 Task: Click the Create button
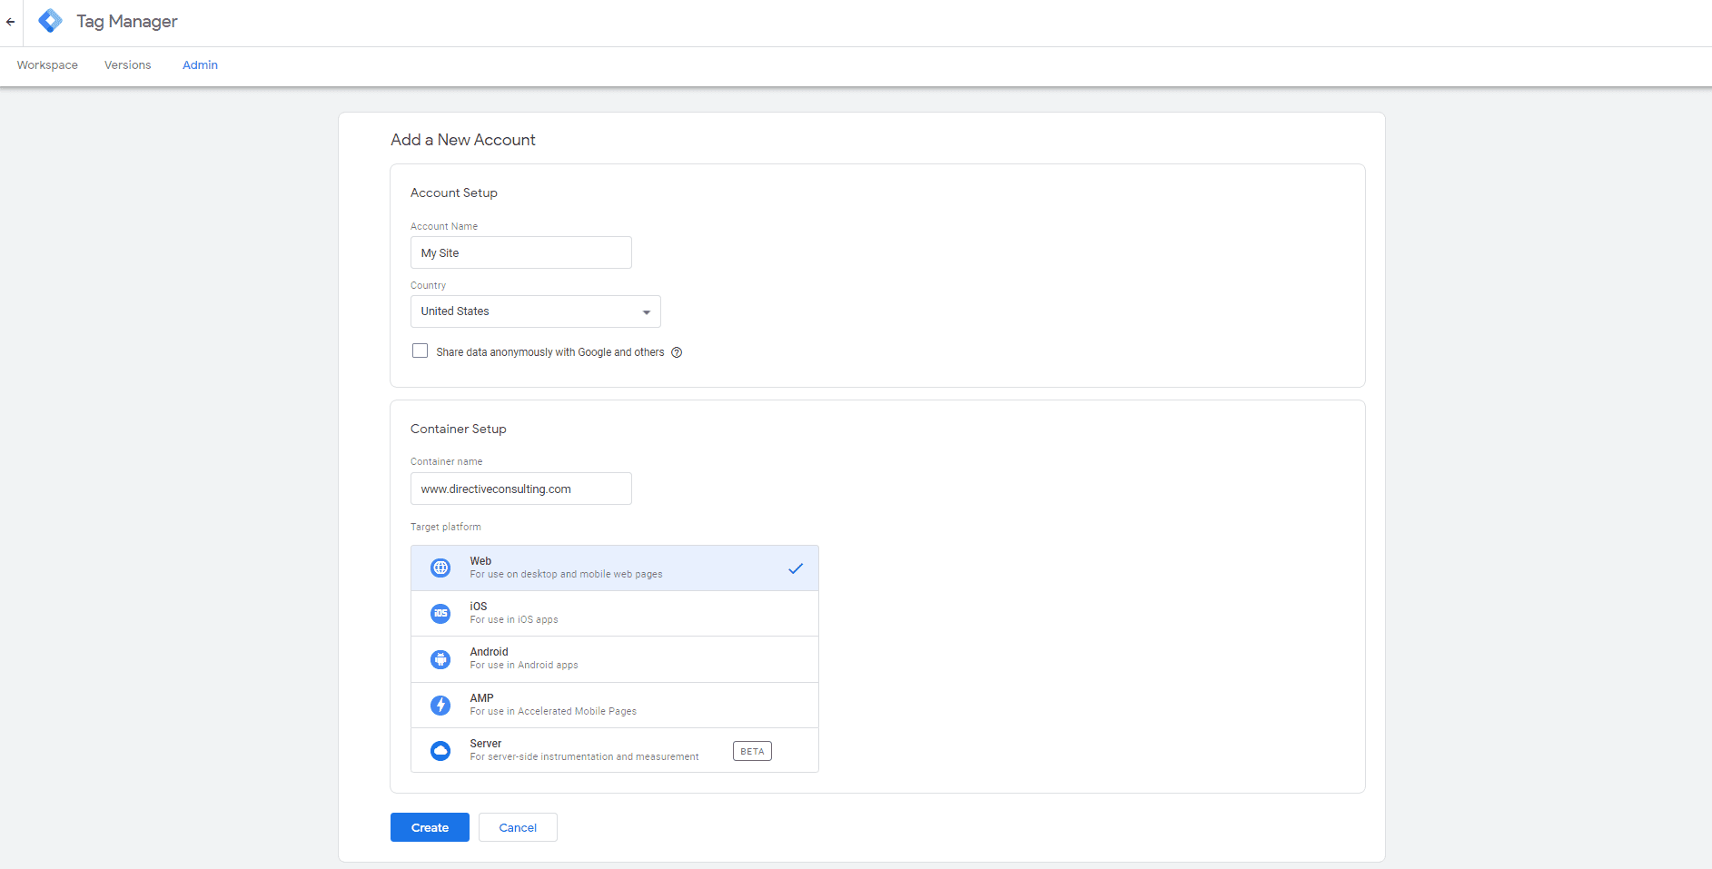click(430, 827)
